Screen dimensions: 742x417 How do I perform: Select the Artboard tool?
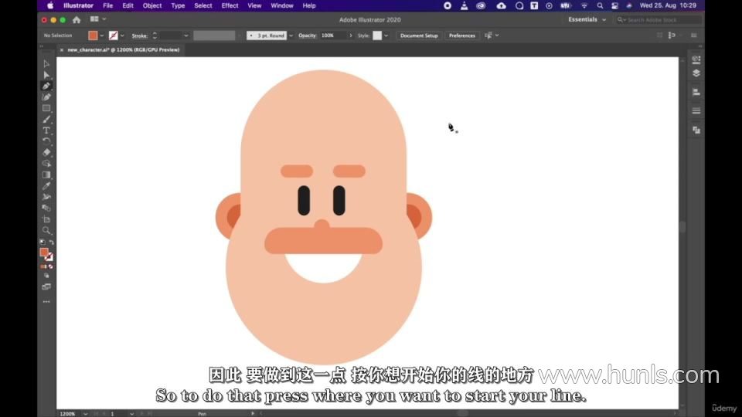[46, 219]
